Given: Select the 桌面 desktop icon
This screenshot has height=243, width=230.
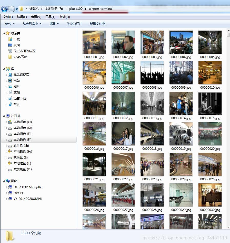Looking at the screenshot, I should click(x=10, y=45).
